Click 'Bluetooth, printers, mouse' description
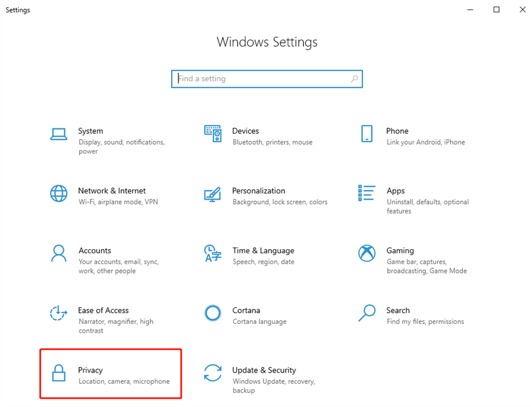The width and height of the screenshot is (531, 407). pyautogui.click(x=273, y=142)
